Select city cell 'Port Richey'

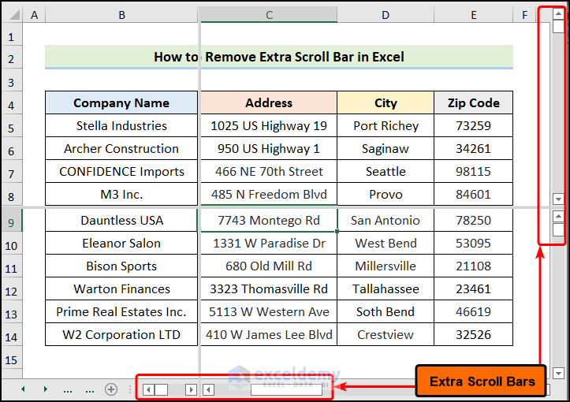[386, 126]
